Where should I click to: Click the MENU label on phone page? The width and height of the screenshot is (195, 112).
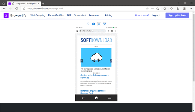coord(96,46)
